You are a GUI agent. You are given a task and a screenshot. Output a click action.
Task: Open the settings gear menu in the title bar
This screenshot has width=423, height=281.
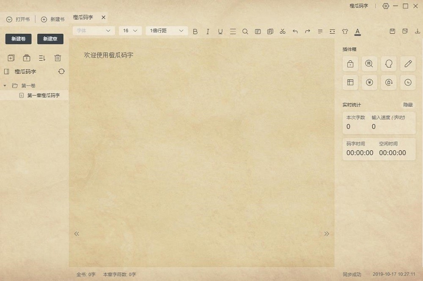pyautogui.click(x=385, y=6)
